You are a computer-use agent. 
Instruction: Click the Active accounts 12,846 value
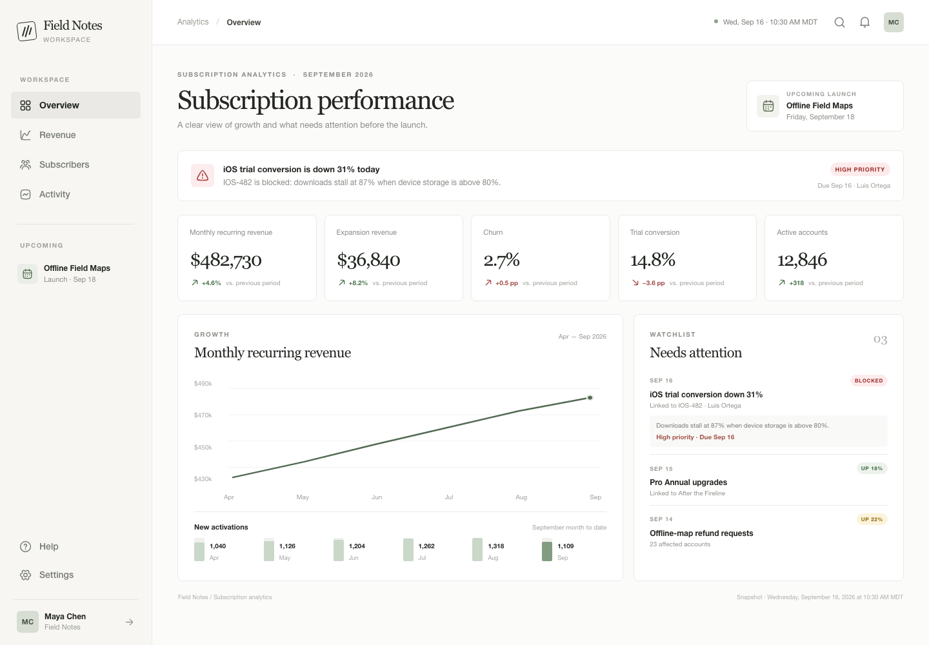click(802, 260)
